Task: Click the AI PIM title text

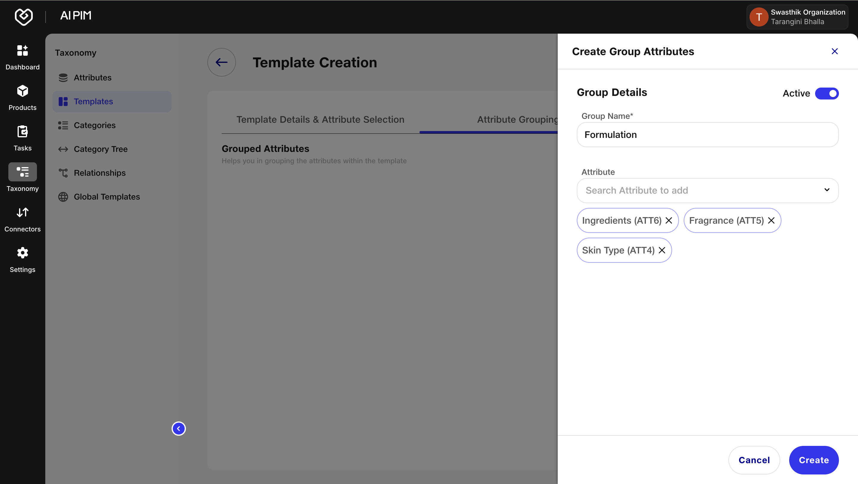Action: pyautogui.click(x=76, y=16)
